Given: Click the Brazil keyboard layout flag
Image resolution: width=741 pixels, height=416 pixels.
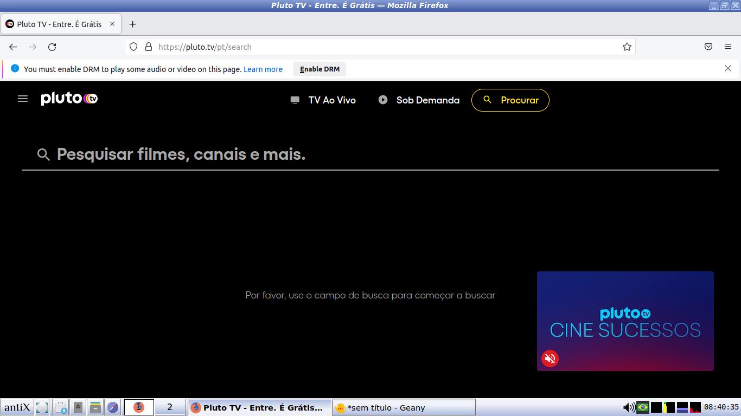Looking at the screenshot, I should [643, 407].
